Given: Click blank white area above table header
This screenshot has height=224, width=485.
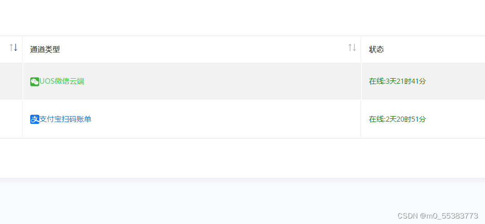Looking at the screenshot, I should coord(242,18).
